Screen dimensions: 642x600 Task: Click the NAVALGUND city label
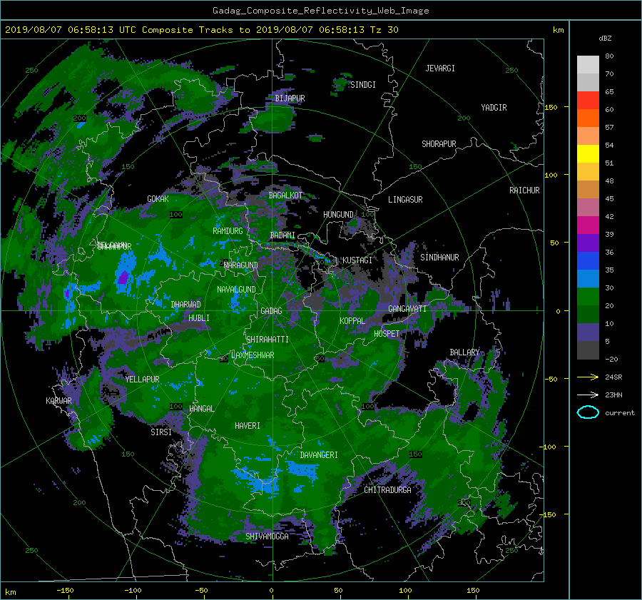pyautogui.click(x=236, y=290)
